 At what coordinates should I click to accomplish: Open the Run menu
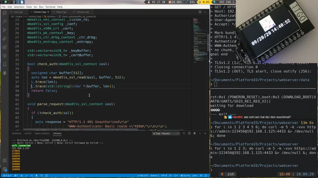(41, 7)
